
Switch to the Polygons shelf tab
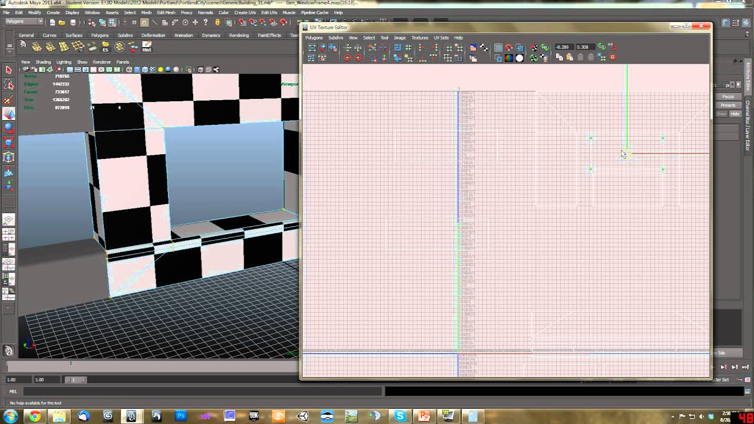[100, 35]
